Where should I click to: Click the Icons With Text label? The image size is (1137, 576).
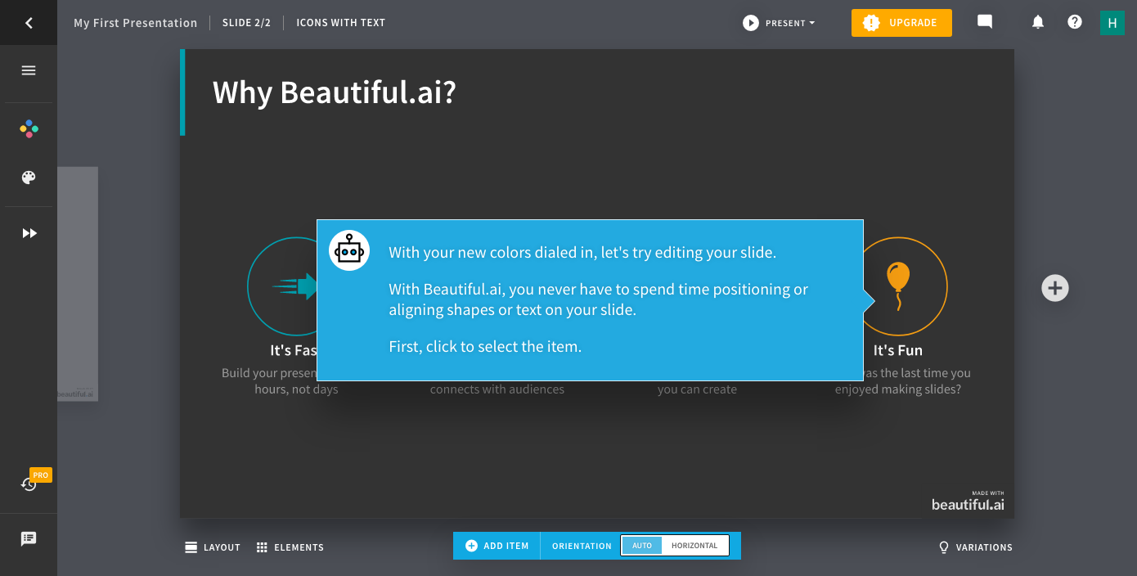(340, 23)
